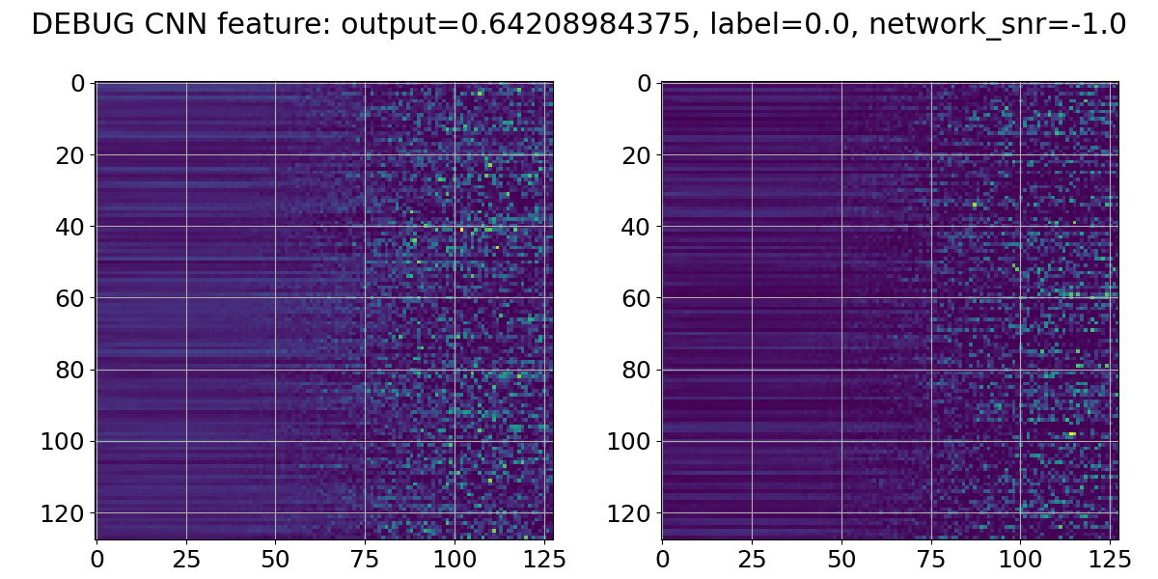Select y-axis tick 80 on left heatmap
Screen dimensions: 1158x579
(69, 370)
